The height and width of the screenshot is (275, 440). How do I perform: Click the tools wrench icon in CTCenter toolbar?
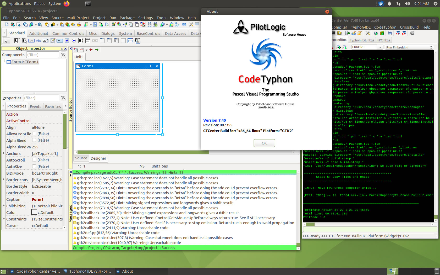(x=368, y=33)
